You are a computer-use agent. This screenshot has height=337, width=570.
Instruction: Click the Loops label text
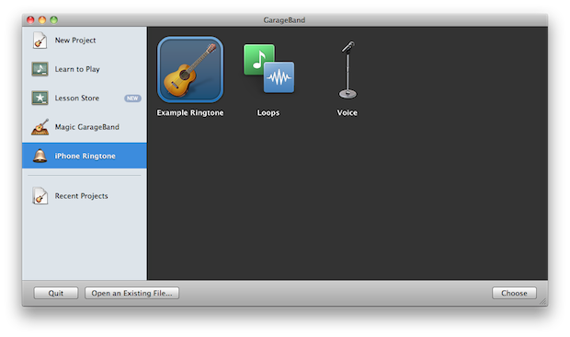[268, 113]
